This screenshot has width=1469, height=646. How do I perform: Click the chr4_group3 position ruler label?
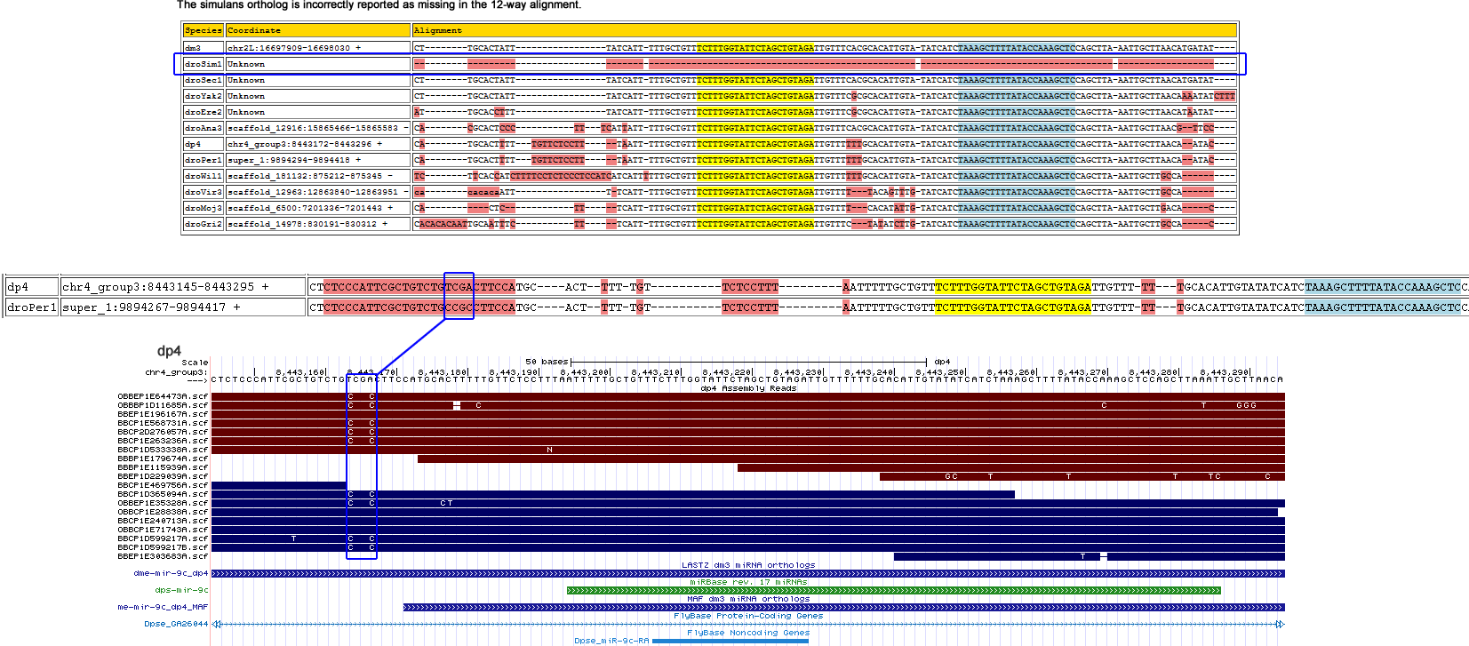176,372
